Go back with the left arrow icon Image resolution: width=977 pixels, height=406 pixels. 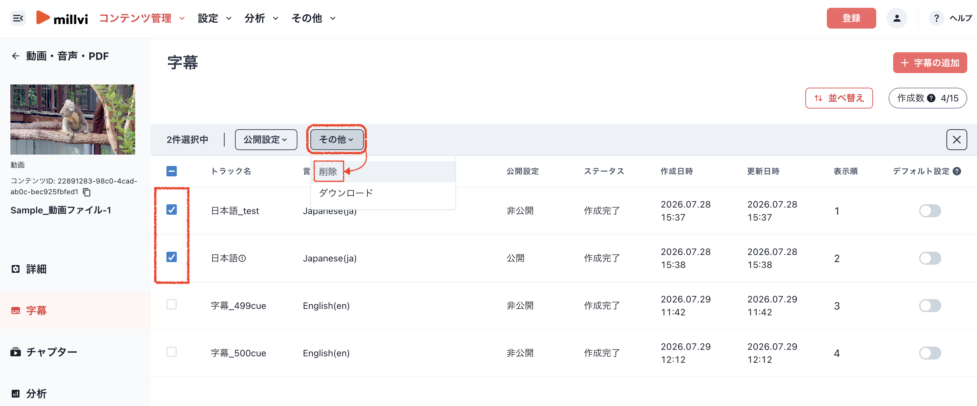coord(16,56)
